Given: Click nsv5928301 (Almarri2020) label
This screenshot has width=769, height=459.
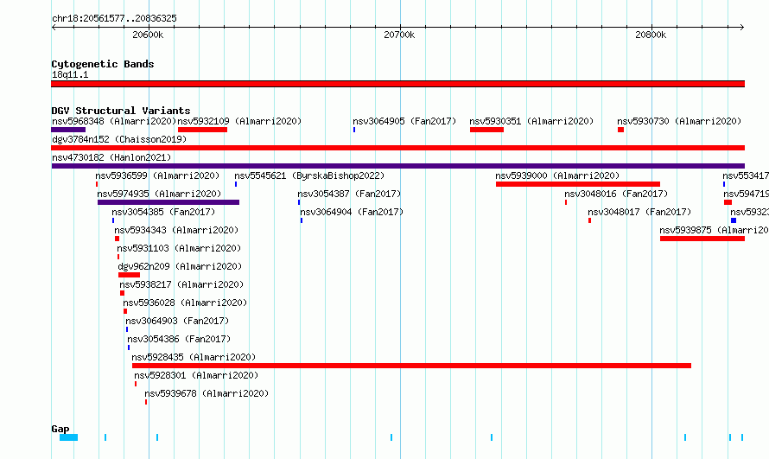Looking at the screenshot, I should point(196,375).
